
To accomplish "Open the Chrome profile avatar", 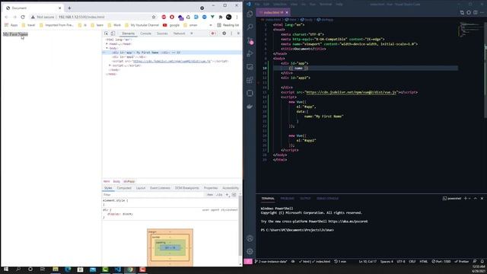I will [x=229, y=17].
